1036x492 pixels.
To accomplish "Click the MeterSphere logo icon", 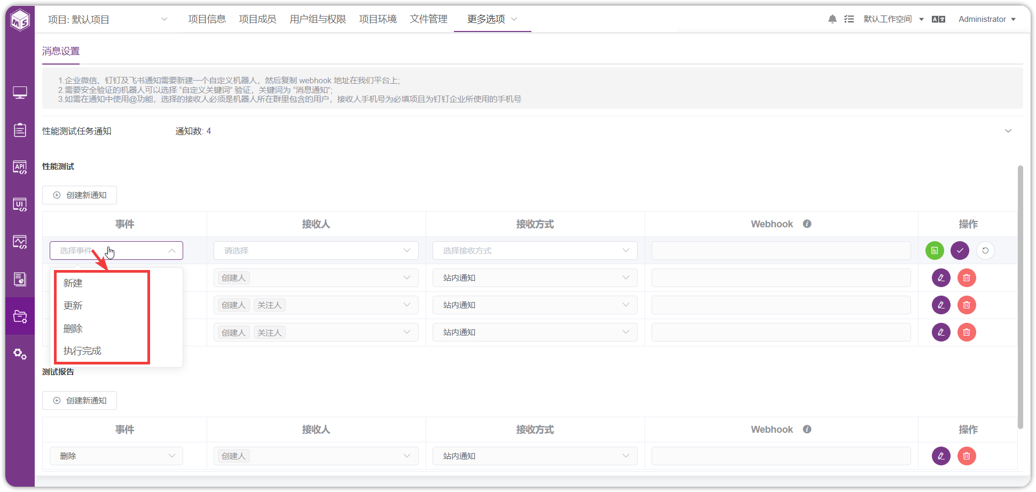I will pos(20,20).
